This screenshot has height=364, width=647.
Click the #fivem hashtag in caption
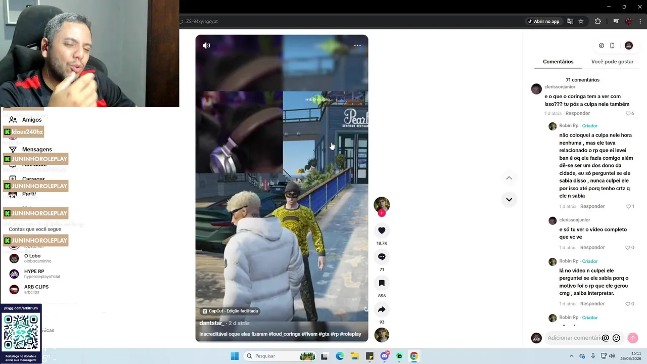tap(309, 334)
